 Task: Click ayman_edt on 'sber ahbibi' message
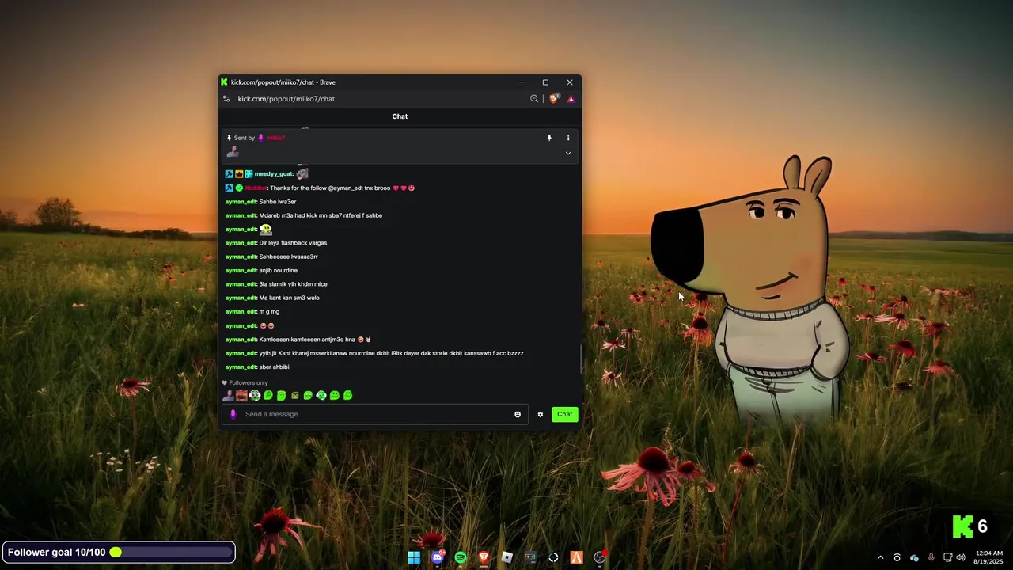coord(241,367)
